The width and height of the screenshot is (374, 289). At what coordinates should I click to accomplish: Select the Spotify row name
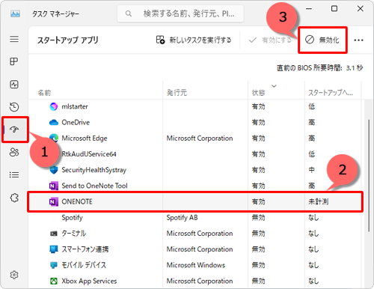point(72,218)
